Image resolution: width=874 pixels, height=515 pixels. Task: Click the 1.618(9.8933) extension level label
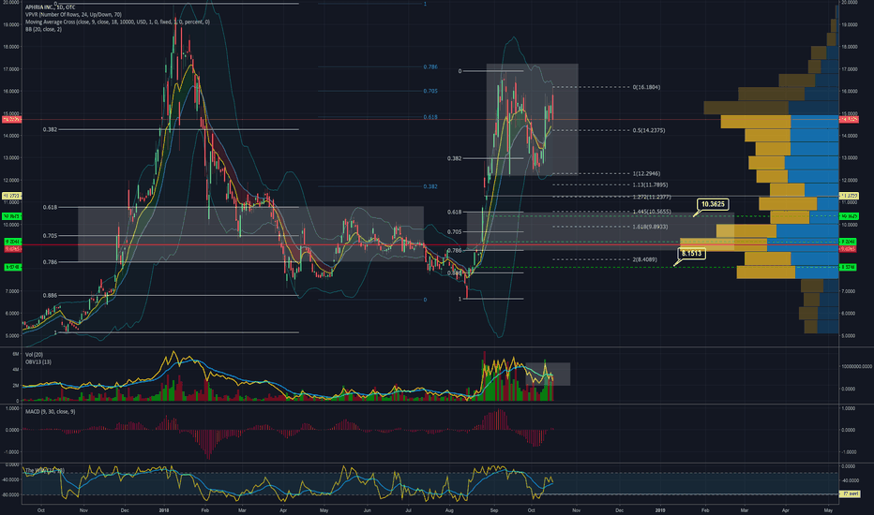point(650,227)
